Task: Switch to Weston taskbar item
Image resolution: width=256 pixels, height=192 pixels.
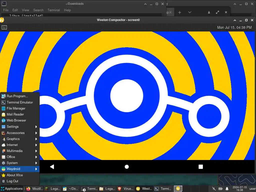Action: [x=144, y=189]
